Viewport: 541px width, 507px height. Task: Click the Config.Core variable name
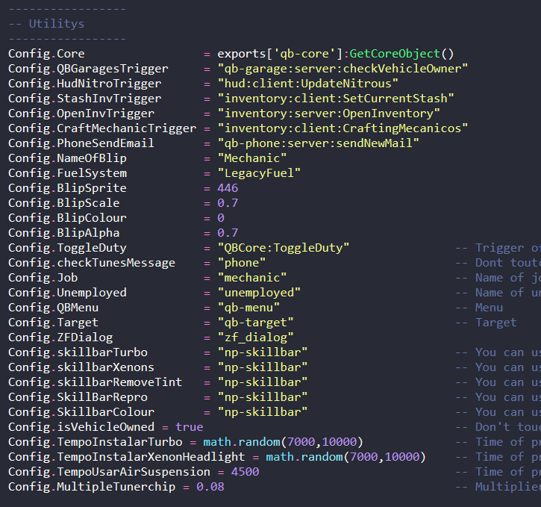(46, 54)
